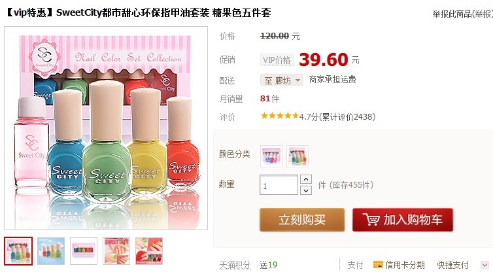Select the first pink color option swatch
This screenshot has height=274, width=493.
271,156
